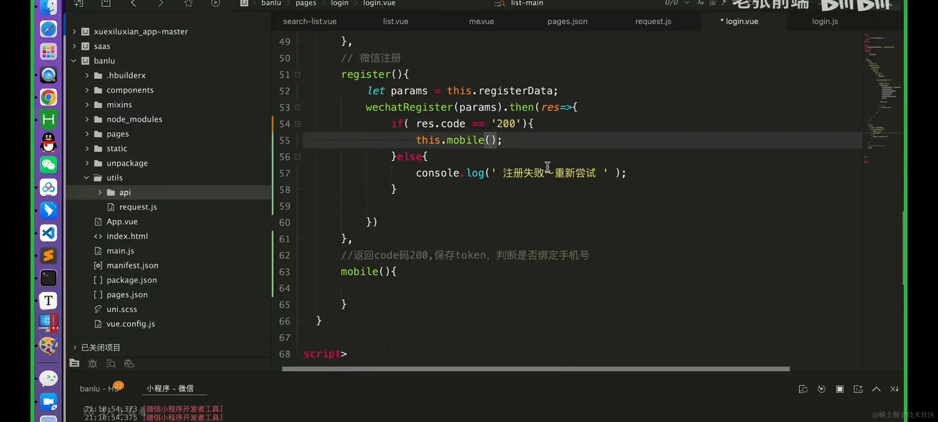The image size is (938, 422).
Task: Click the horizontal editor scrollbar
Action: click(x=535, y=369)
